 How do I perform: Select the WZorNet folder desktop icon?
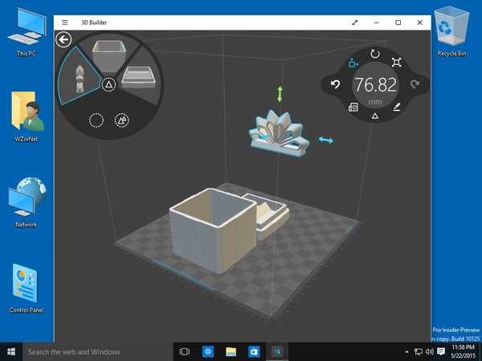(x=27, y=116)
